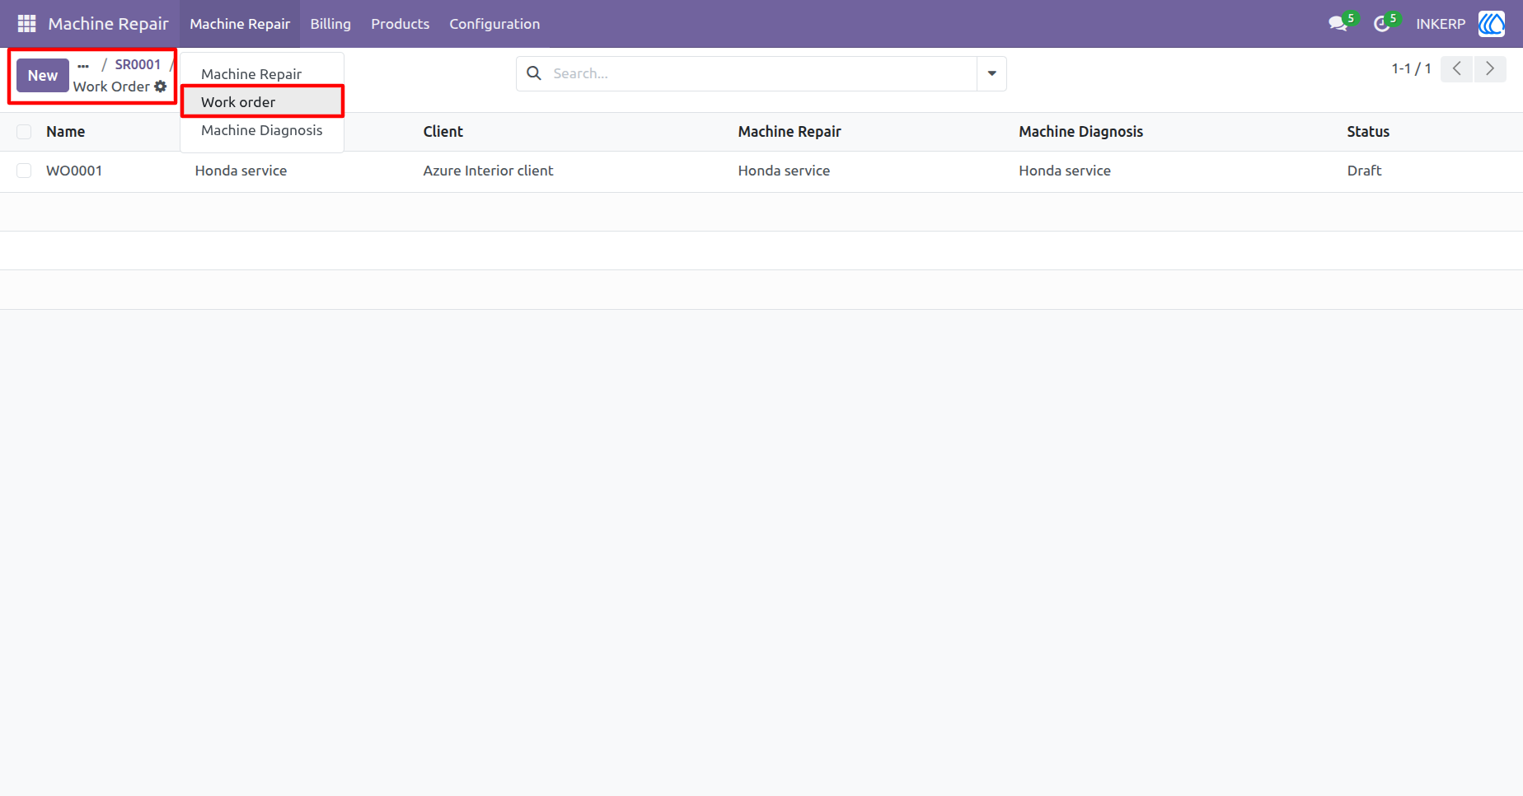Sort by the Status column header
Viewport: 1523px width, 796px height.
[1368, 132]
